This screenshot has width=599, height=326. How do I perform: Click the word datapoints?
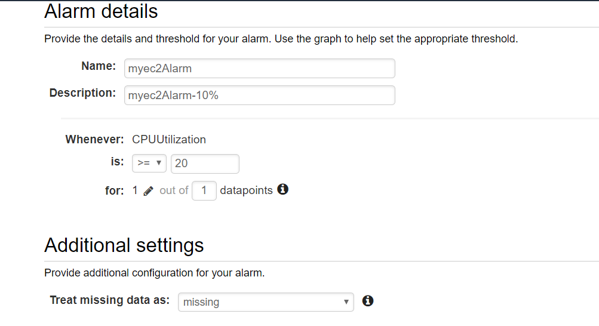[x=247, y=190]
